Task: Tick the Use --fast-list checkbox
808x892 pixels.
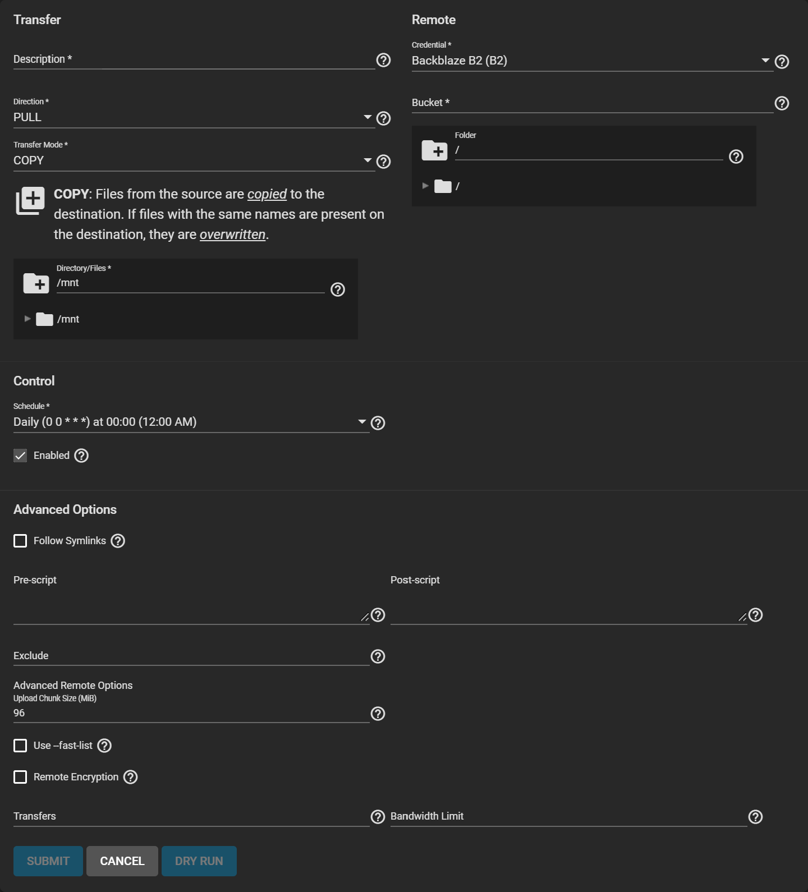Action: [20, 746]
